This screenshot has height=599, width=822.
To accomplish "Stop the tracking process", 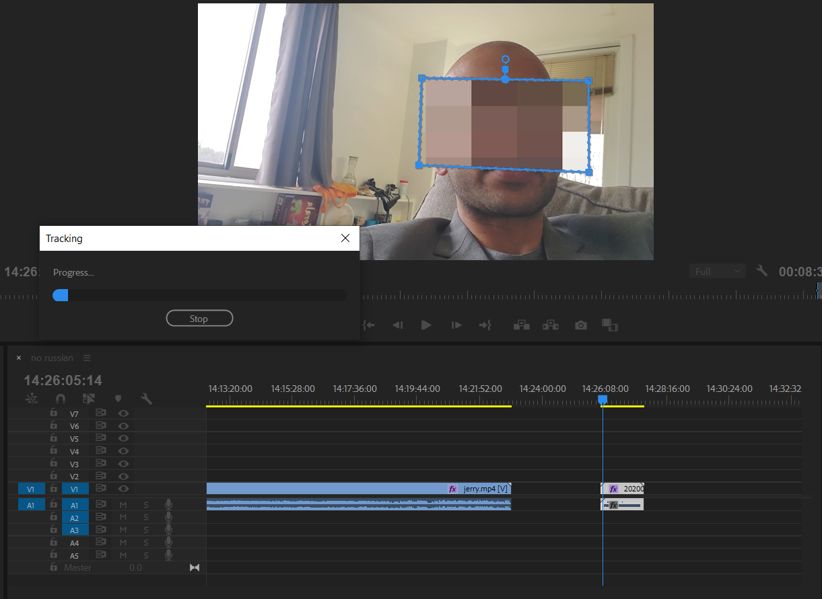I will tap(199, 319).
